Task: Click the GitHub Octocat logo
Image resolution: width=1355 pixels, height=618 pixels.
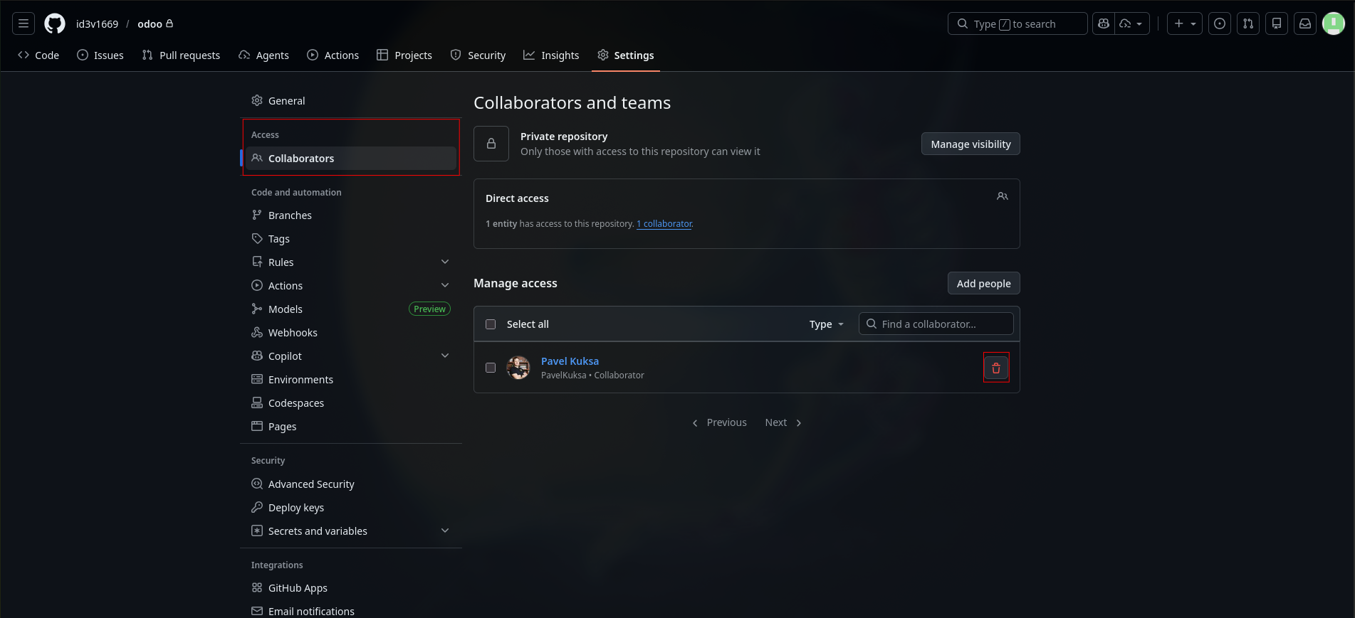Action: click(55, 23)
